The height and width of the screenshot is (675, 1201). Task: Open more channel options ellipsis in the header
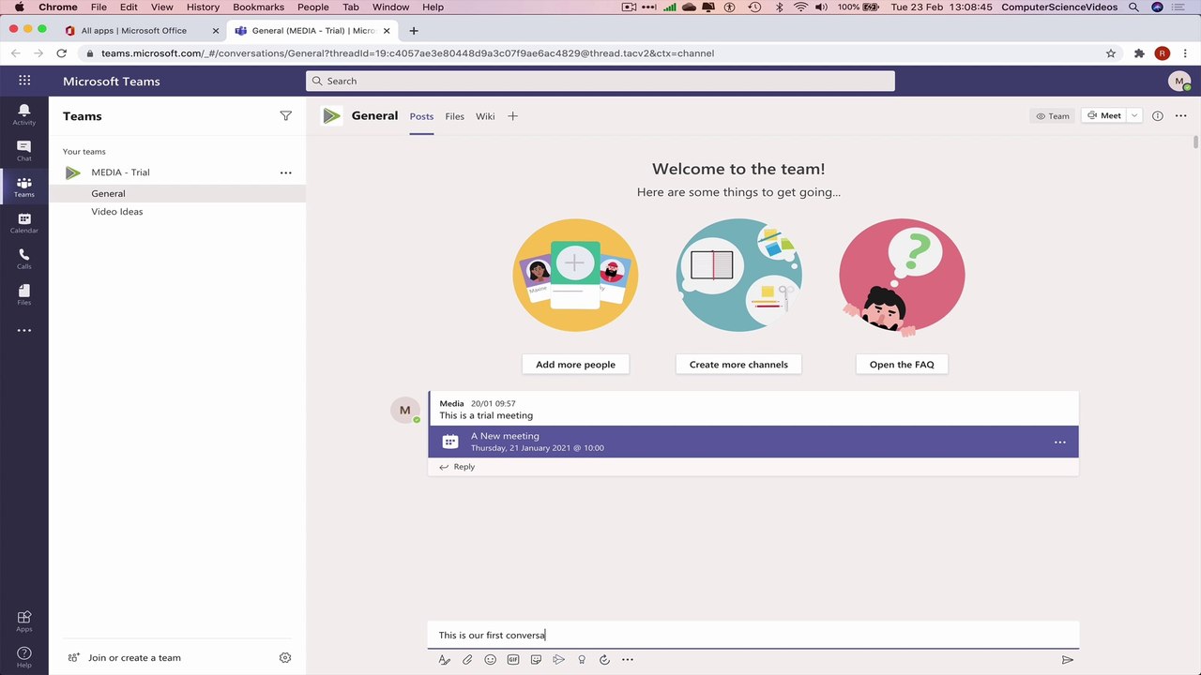tap(1181, 116)
